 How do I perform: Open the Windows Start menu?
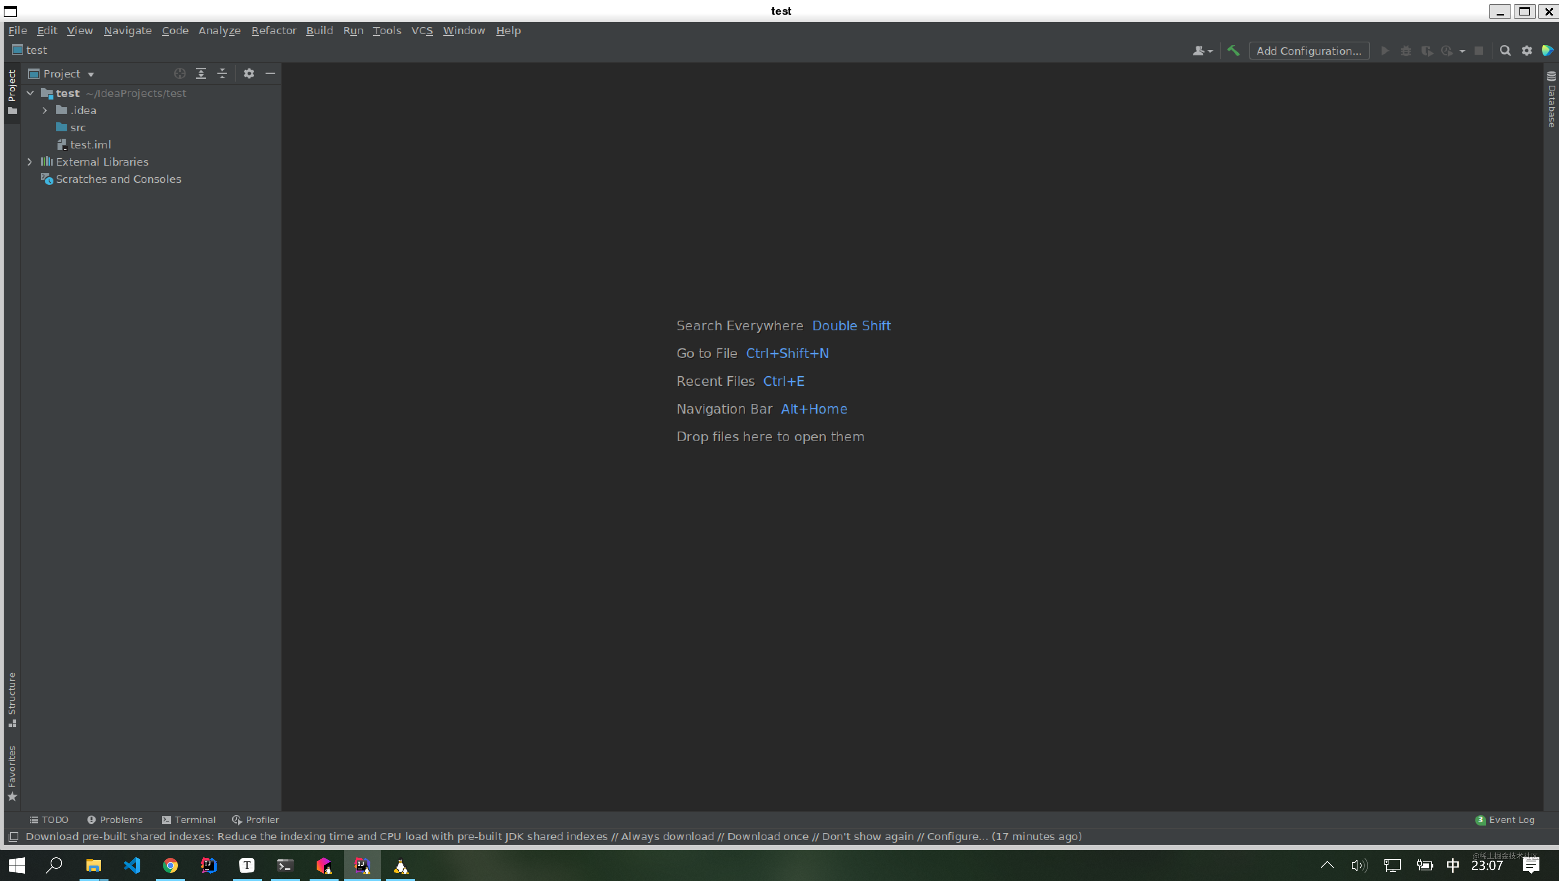(x=17, y=865)
